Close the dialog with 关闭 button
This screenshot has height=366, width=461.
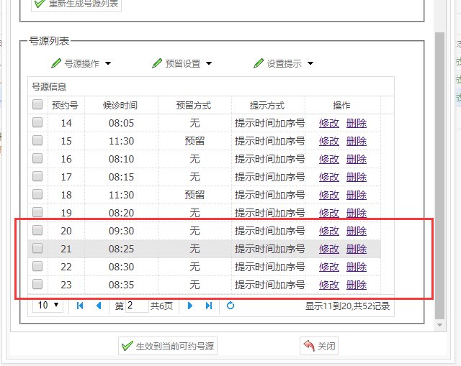[319, 346]
